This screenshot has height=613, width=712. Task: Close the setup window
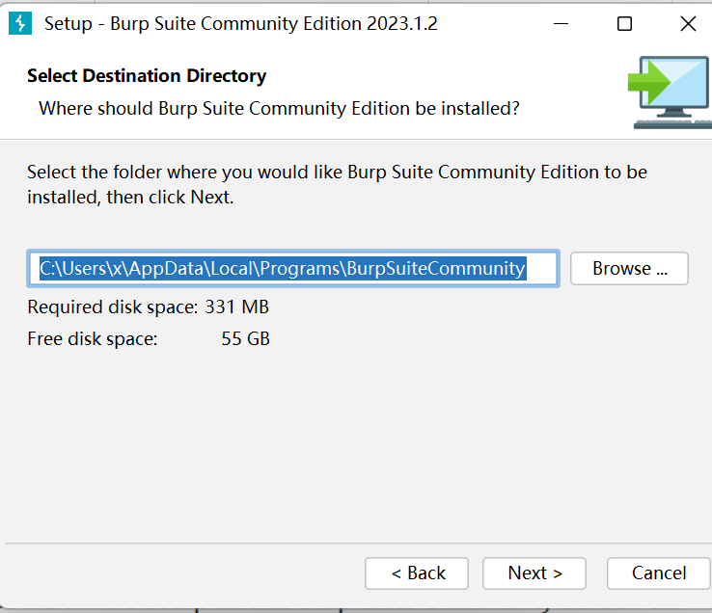[688, 23]
